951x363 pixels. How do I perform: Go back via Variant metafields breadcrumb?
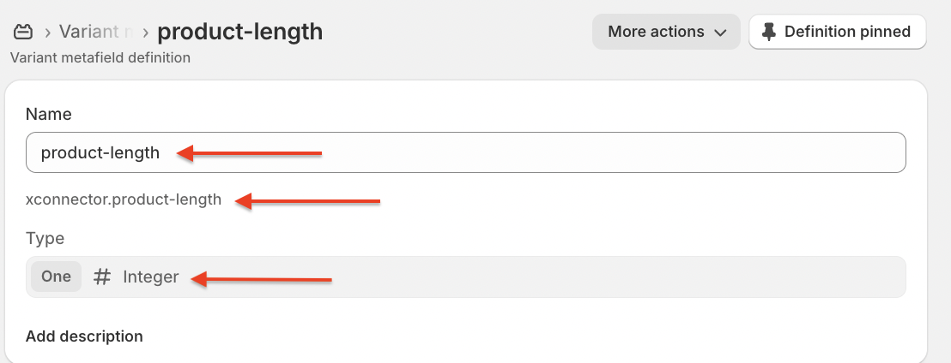point(96,32)
